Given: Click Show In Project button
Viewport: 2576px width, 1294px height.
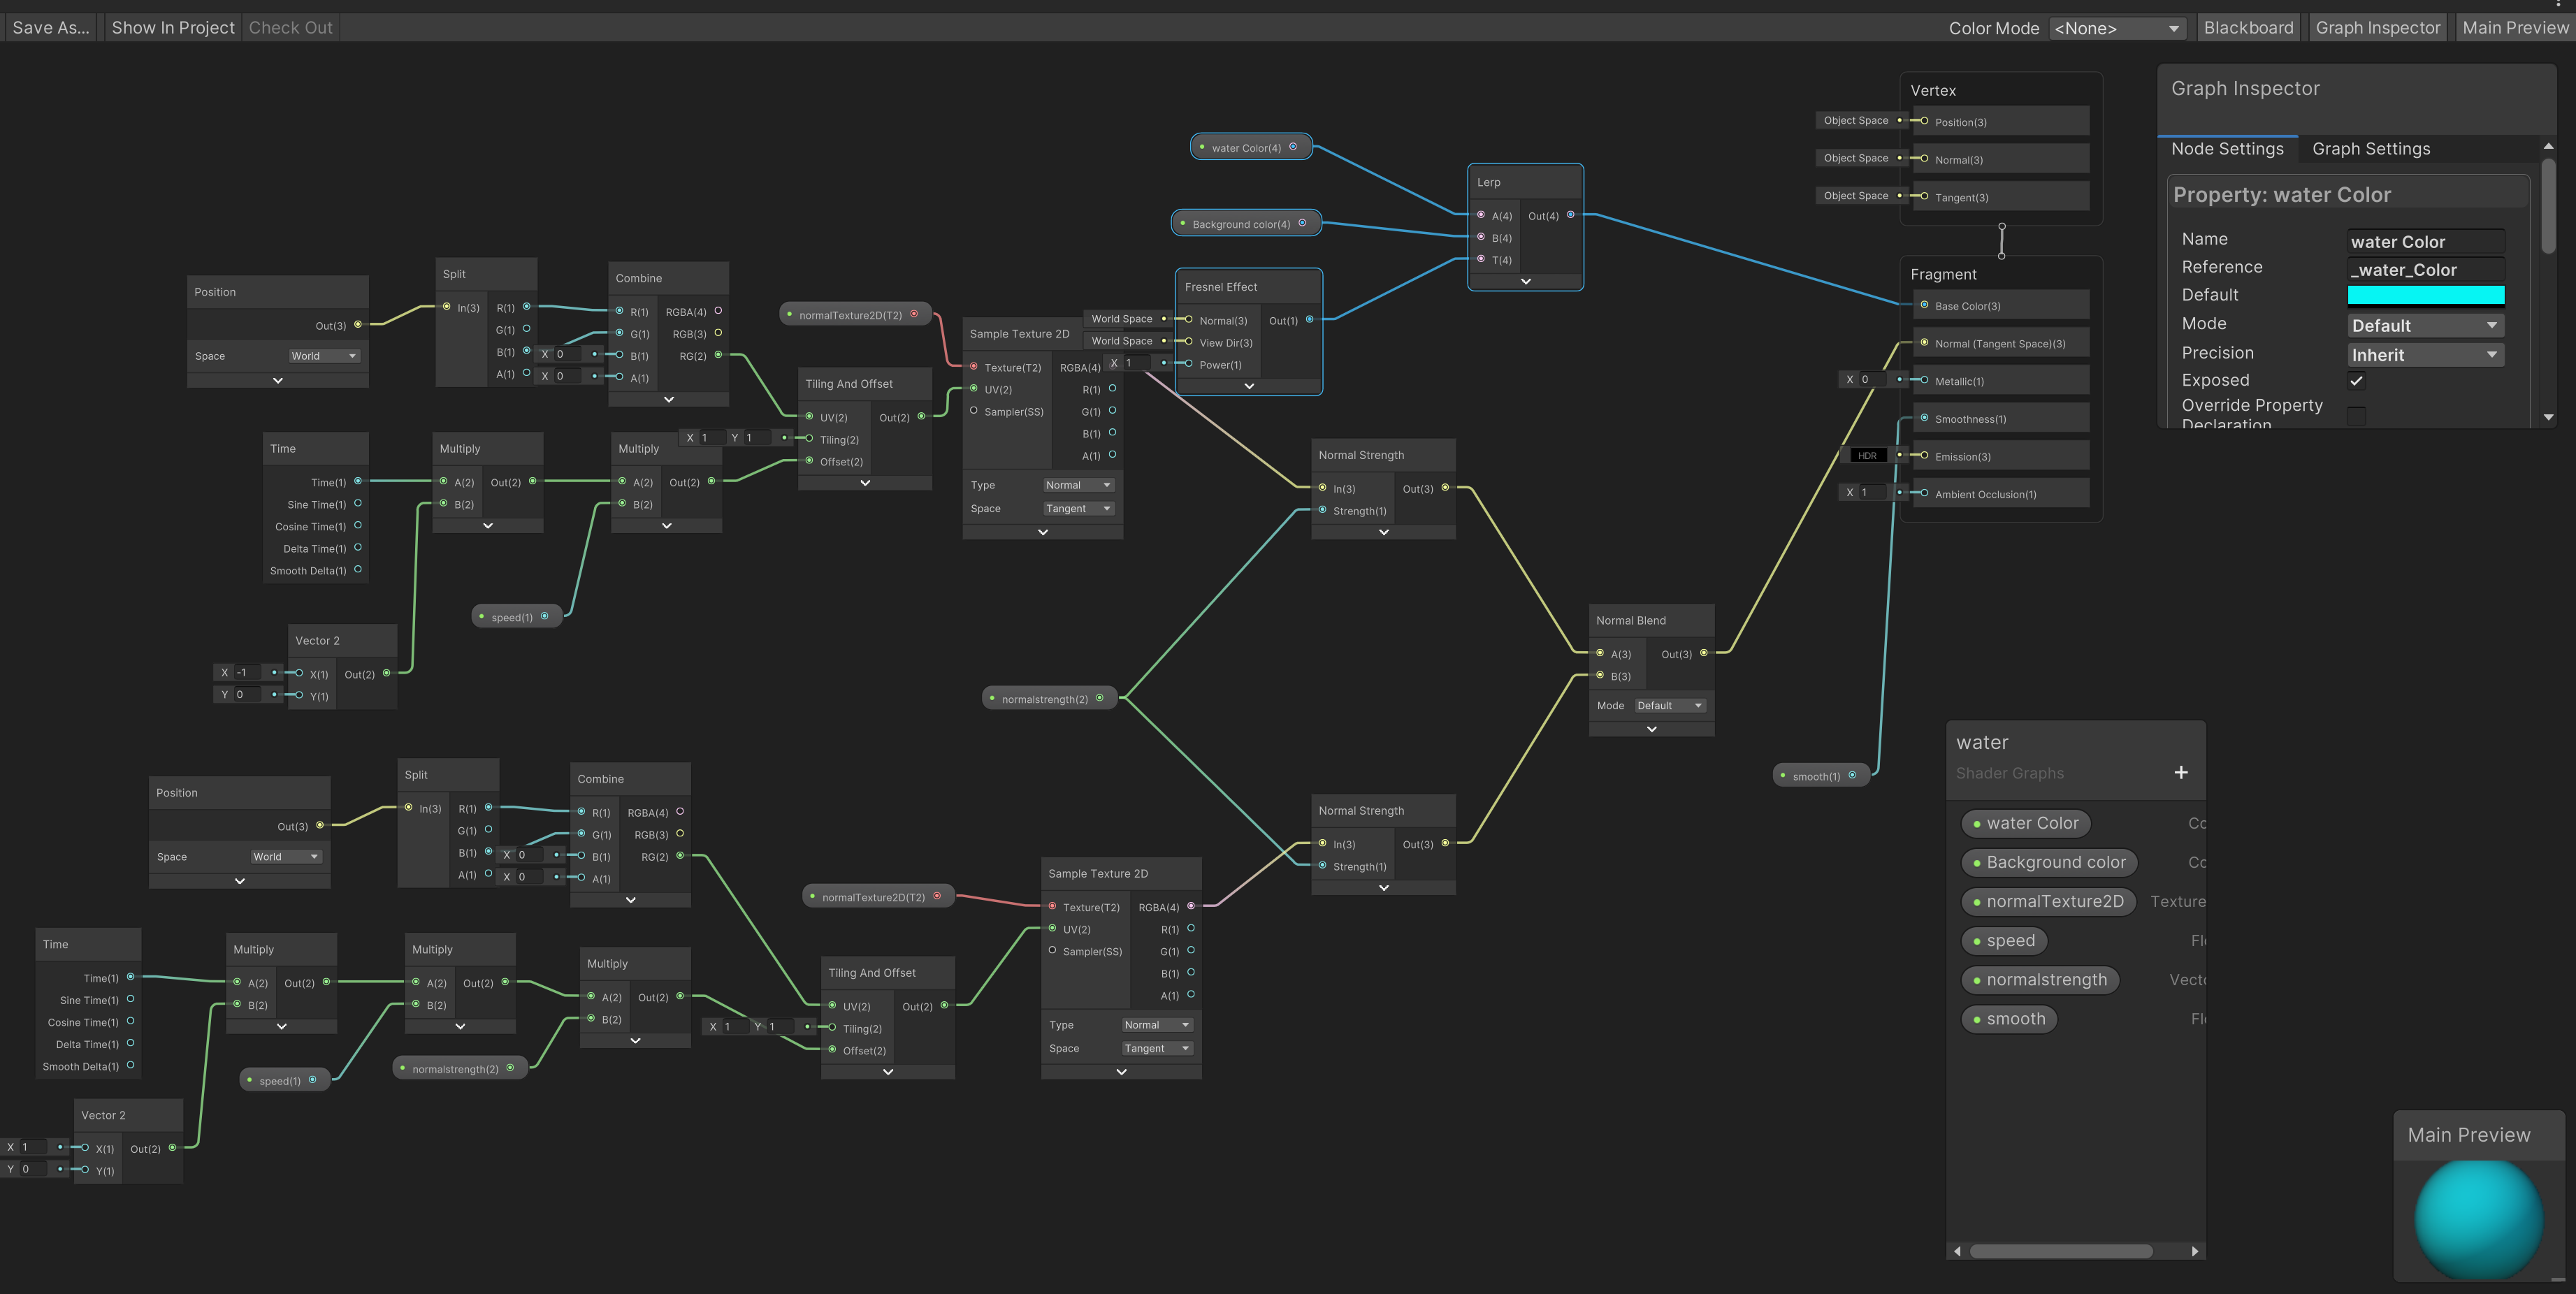Looking at the screenshot, I should pos(173,28).
